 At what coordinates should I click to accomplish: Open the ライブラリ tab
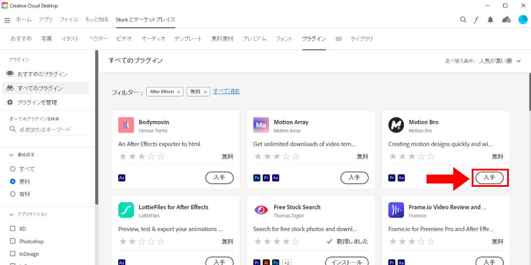362,39
